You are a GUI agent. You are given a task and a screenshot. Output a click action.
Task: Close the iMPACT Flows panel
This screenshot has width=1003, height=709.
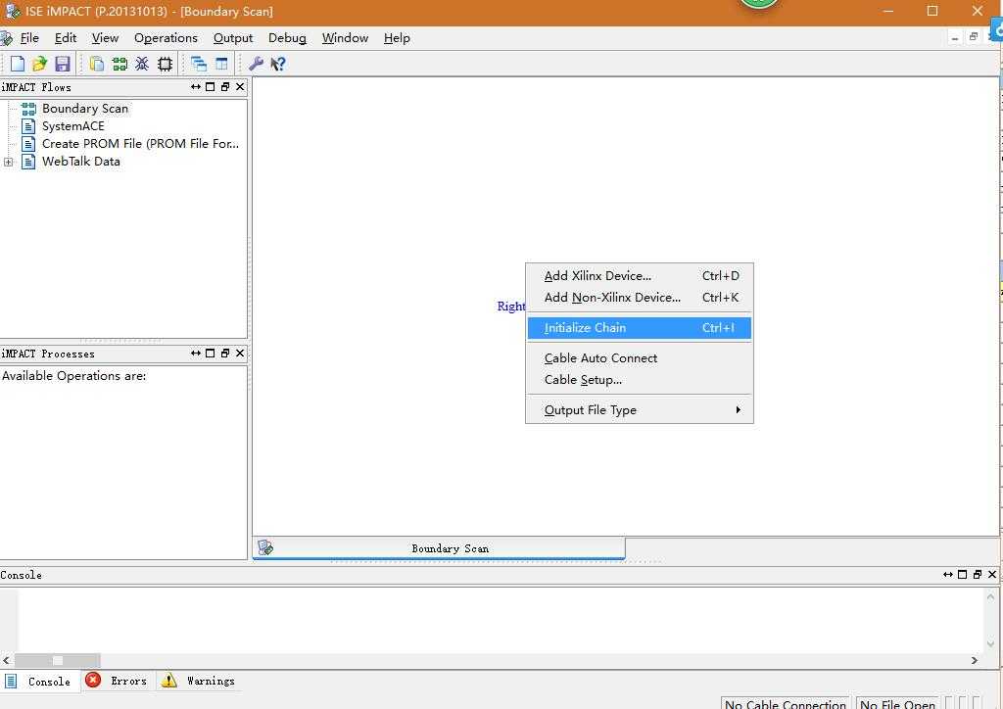click(240, 87)
